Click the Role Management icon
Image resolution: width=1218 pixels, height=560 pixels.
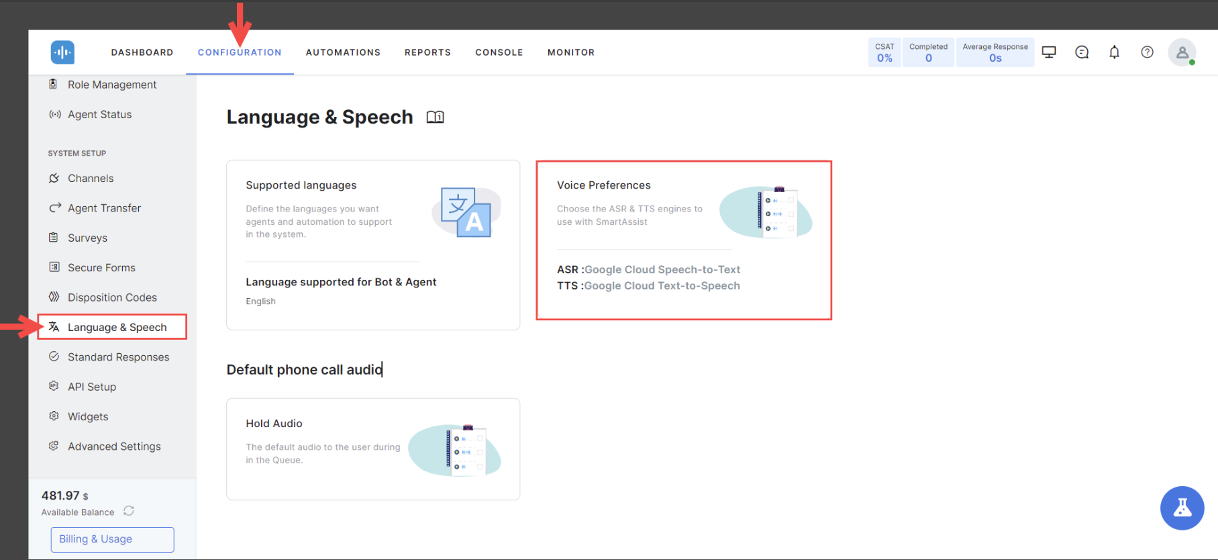point(54,84)
